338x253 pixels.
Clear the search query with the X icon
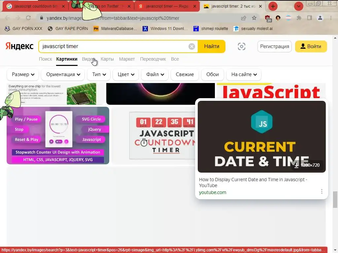[x=192, y=46]
